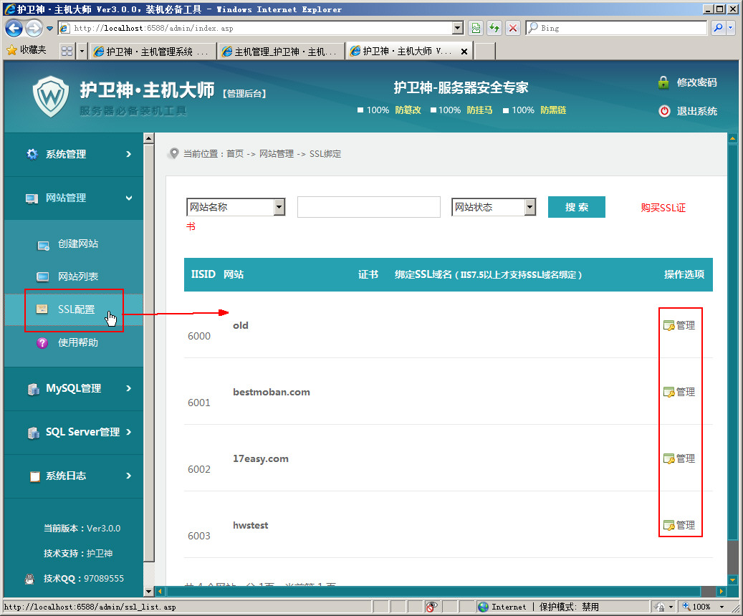Click the site name bestmoban.com
The width and height of the screenshot is (743, 616).
click(x=272, y=393)
